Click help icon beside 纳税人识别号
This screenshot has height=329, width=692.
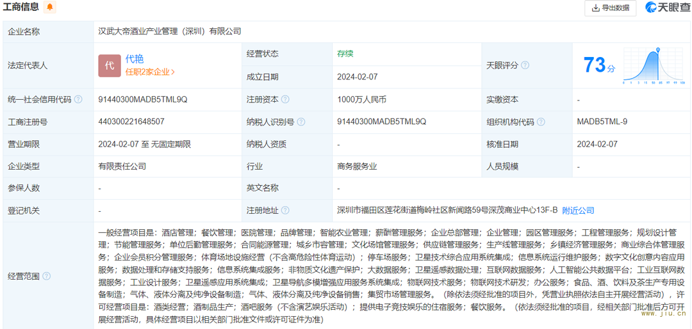[x=301, y=122]
